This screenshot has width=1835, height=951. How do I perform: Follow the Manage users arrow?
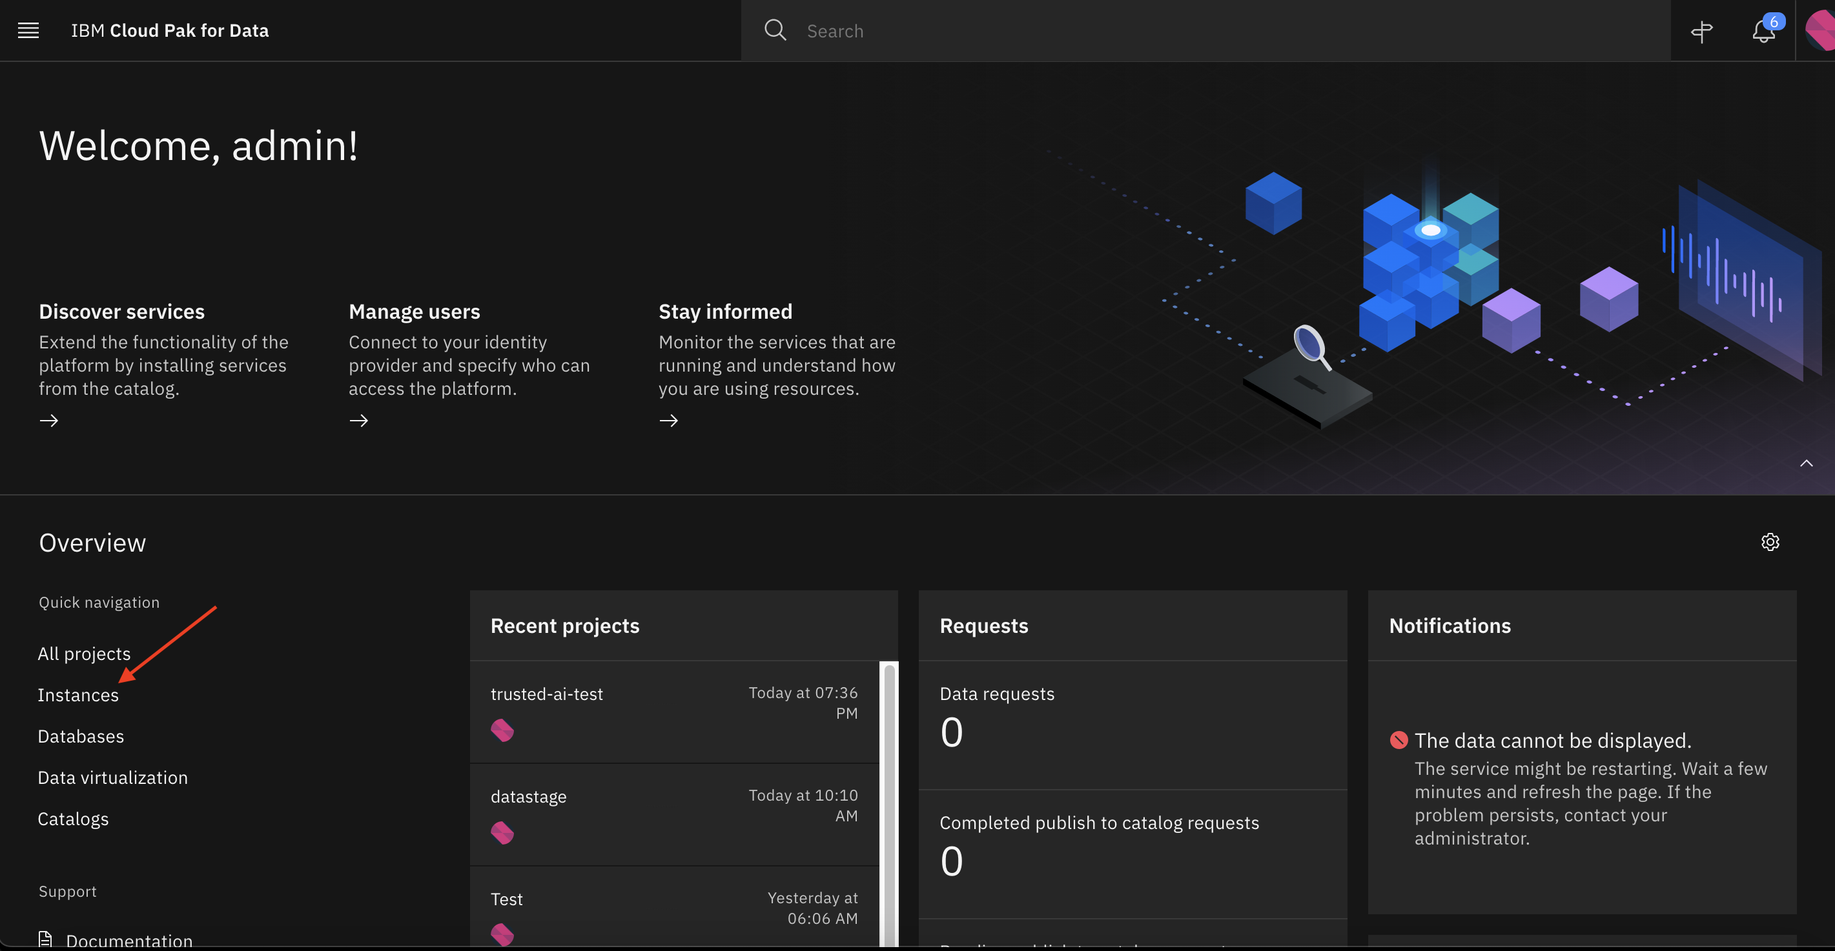click(359, 421)
